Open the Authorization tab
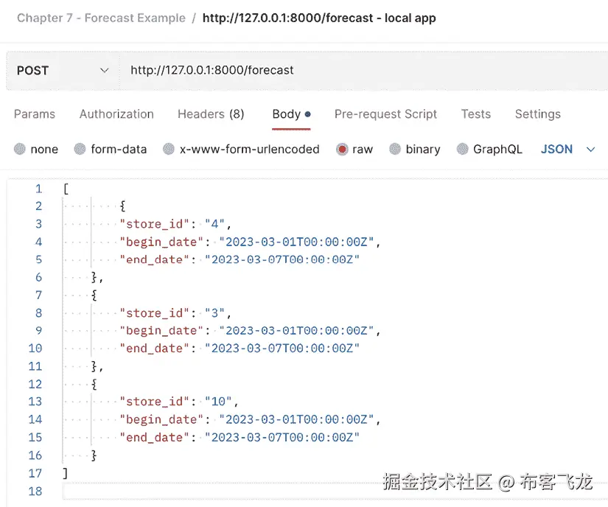 (116, 114)
